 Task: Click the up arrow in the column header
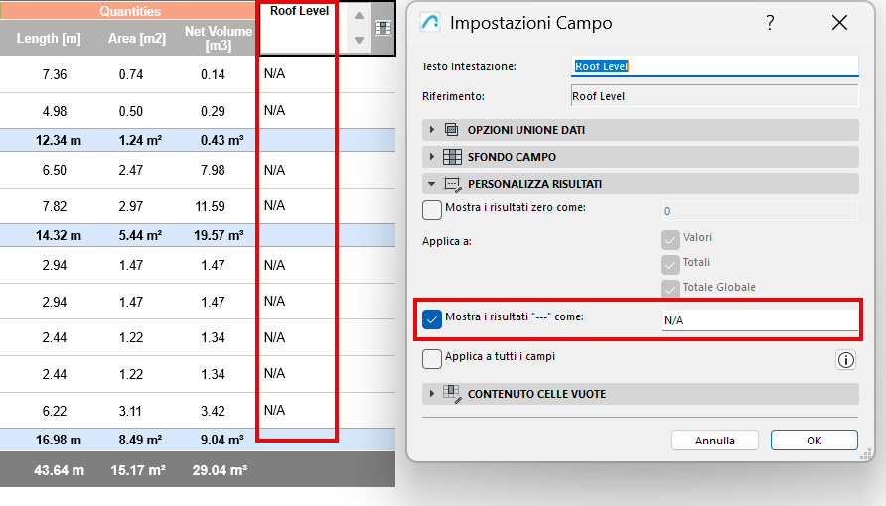pyautogui.click(x=359, y=15)
